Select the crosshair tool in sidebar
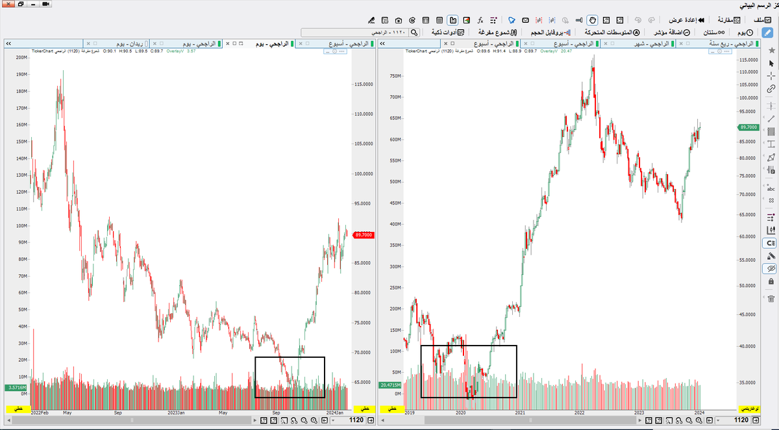Screen dimensions: 779x430 [771, 76]
